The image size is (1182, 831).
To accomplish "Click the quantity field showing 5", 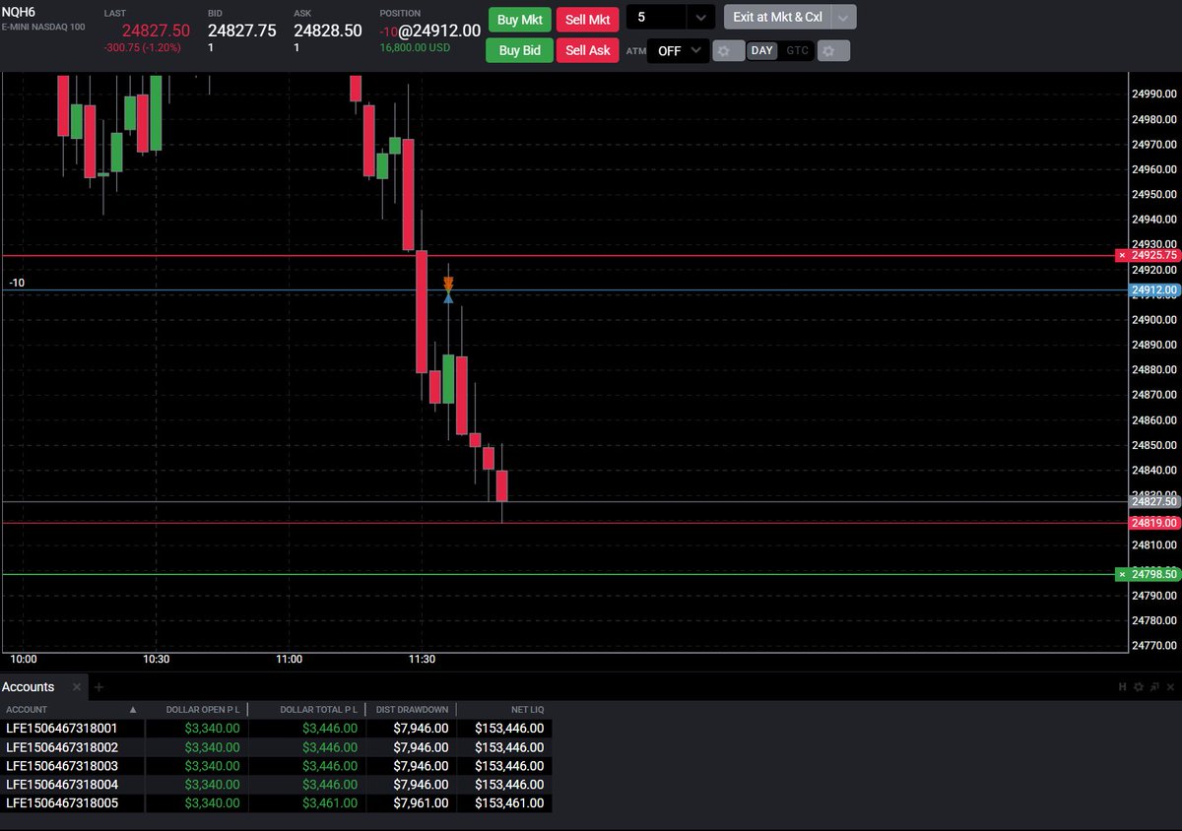I will pyautogui.click(x=657, y=17).
